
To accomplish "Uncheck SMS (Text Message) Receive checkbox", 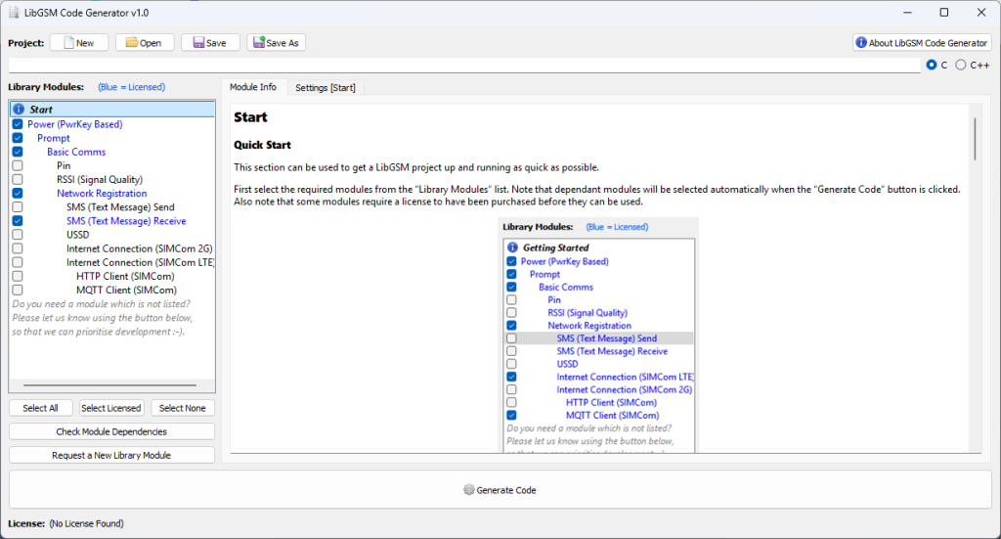I will pyautogui.click(x=18, y=221).
